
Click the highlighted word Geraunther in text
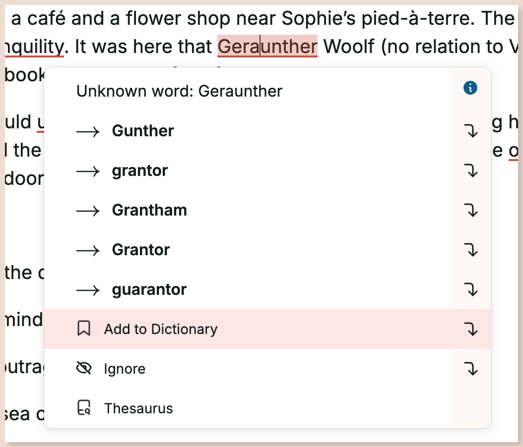(x=267, y=47)
